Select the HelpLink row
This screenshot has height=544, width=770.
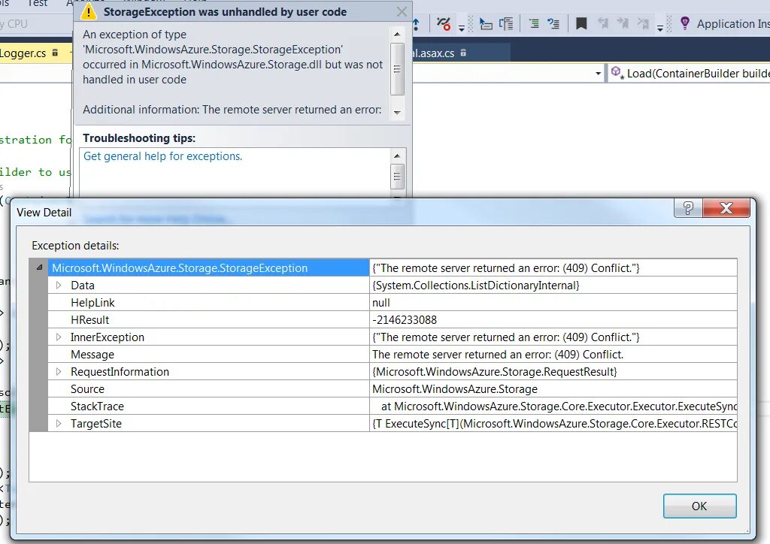tap(393, 302)
